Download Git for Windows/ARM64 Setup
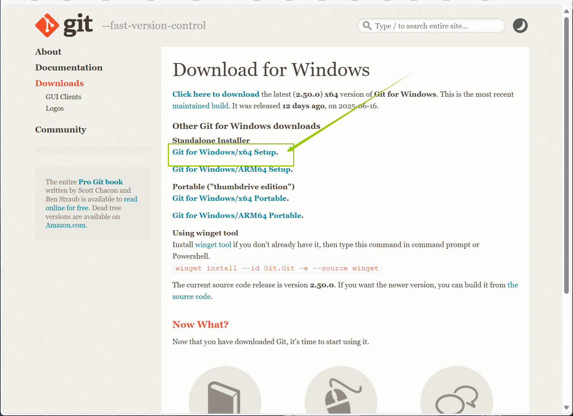Screen dimensions: 573x416 pyautogui.click(x=231, y=169)
